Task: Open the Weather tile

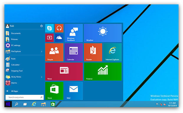Action: (103, 33)
